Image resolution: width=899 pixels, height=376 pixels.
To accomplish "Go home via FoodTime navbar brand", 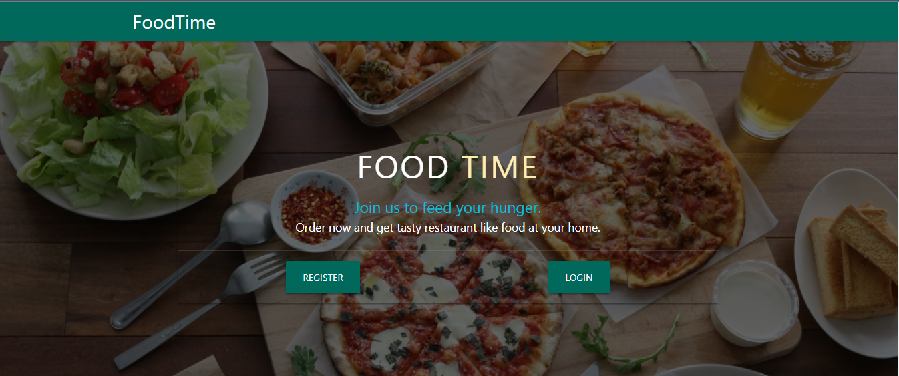I will [x=174, y=23].
